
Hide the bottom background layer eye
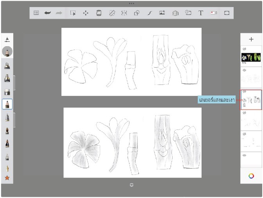[x=244, y=155]
